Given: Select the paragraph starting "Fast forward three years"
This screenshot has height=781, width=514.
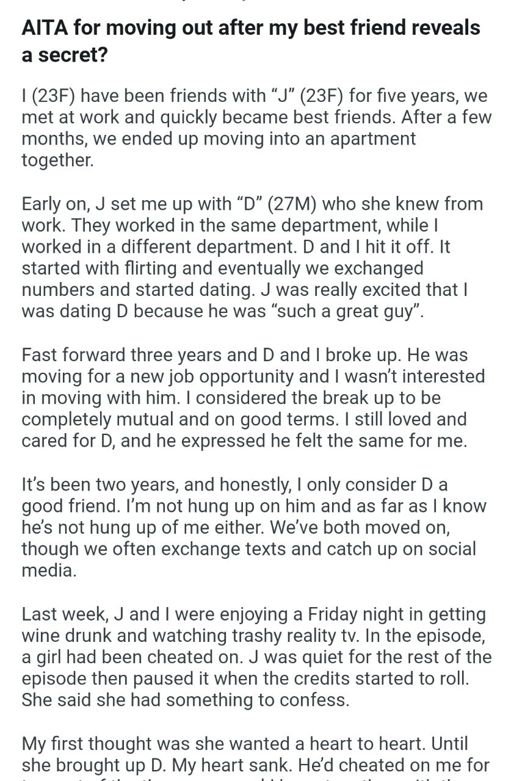Looking at the screenshot, I should click(x=253, y=397).
